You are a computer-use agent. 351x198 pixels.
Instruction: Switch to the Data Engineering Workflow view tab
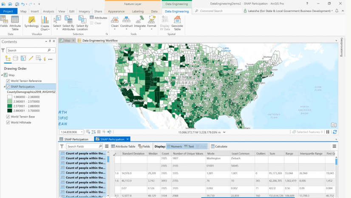[x=98, y=40]
